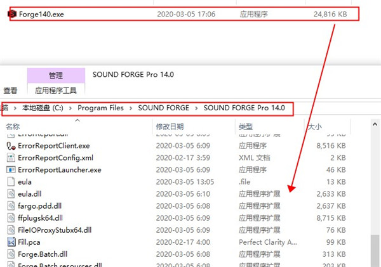Click the 2020-02-17 3:59 date cell

(x=183, y=158)
